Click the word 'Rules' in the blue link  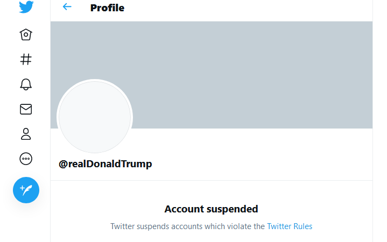[302, 226]
